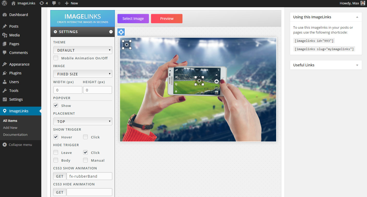Disable the Hover show trigger

pos(55,137)
